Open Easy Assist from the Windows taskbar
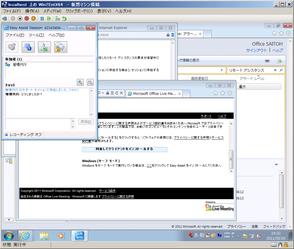 click(x=79, y=236)
